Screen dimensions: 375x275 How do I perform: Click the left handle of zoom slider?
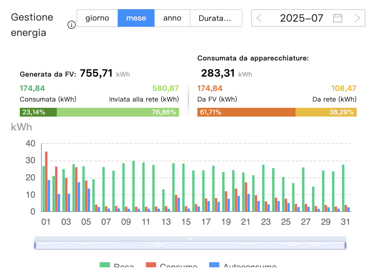[35, 245]
